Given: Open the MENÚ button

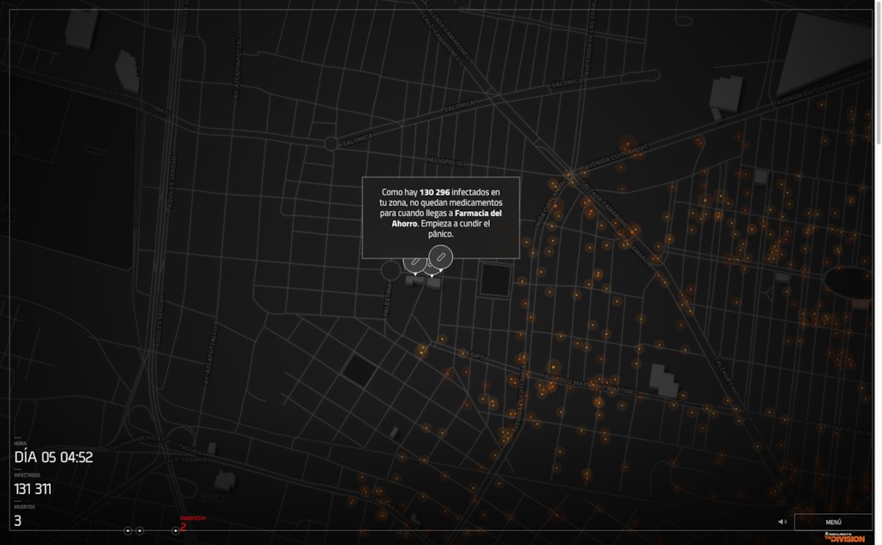Looking at the screenshot, I should tap(833, 522).
